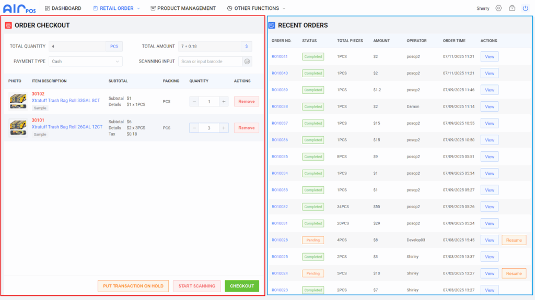The image size is (535, 300).
Task: Decrease quantity of item 30101
Action: click(194, 128)
